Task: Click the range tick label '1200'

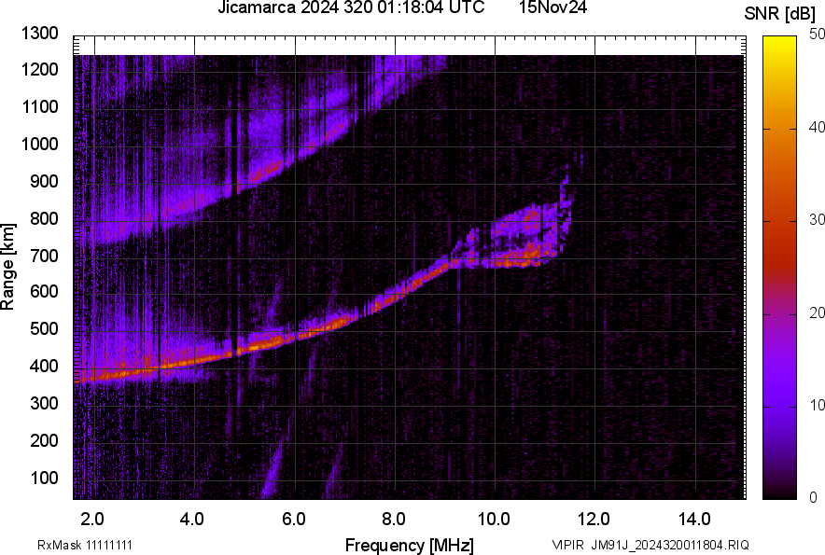Action: coord(39,69)
